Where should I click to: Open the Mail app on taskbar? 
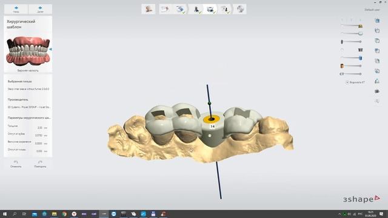[x=35, y=214]
